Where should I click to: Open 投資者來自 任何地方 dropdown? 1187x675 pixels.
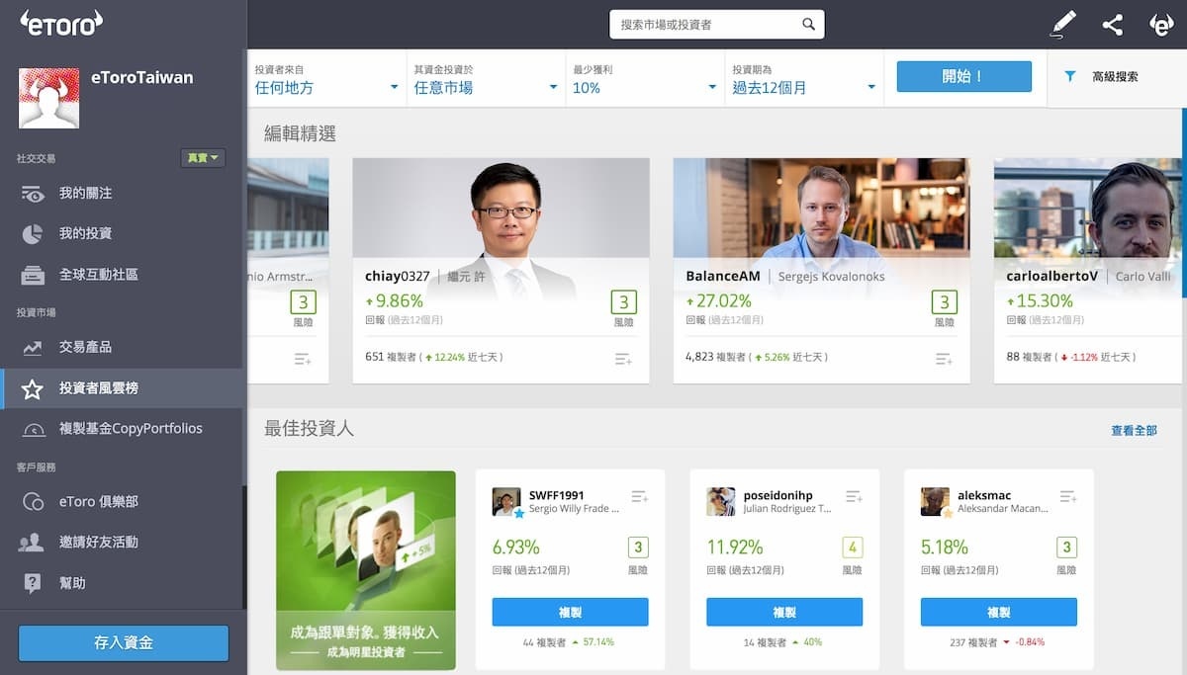coord(326,79)
